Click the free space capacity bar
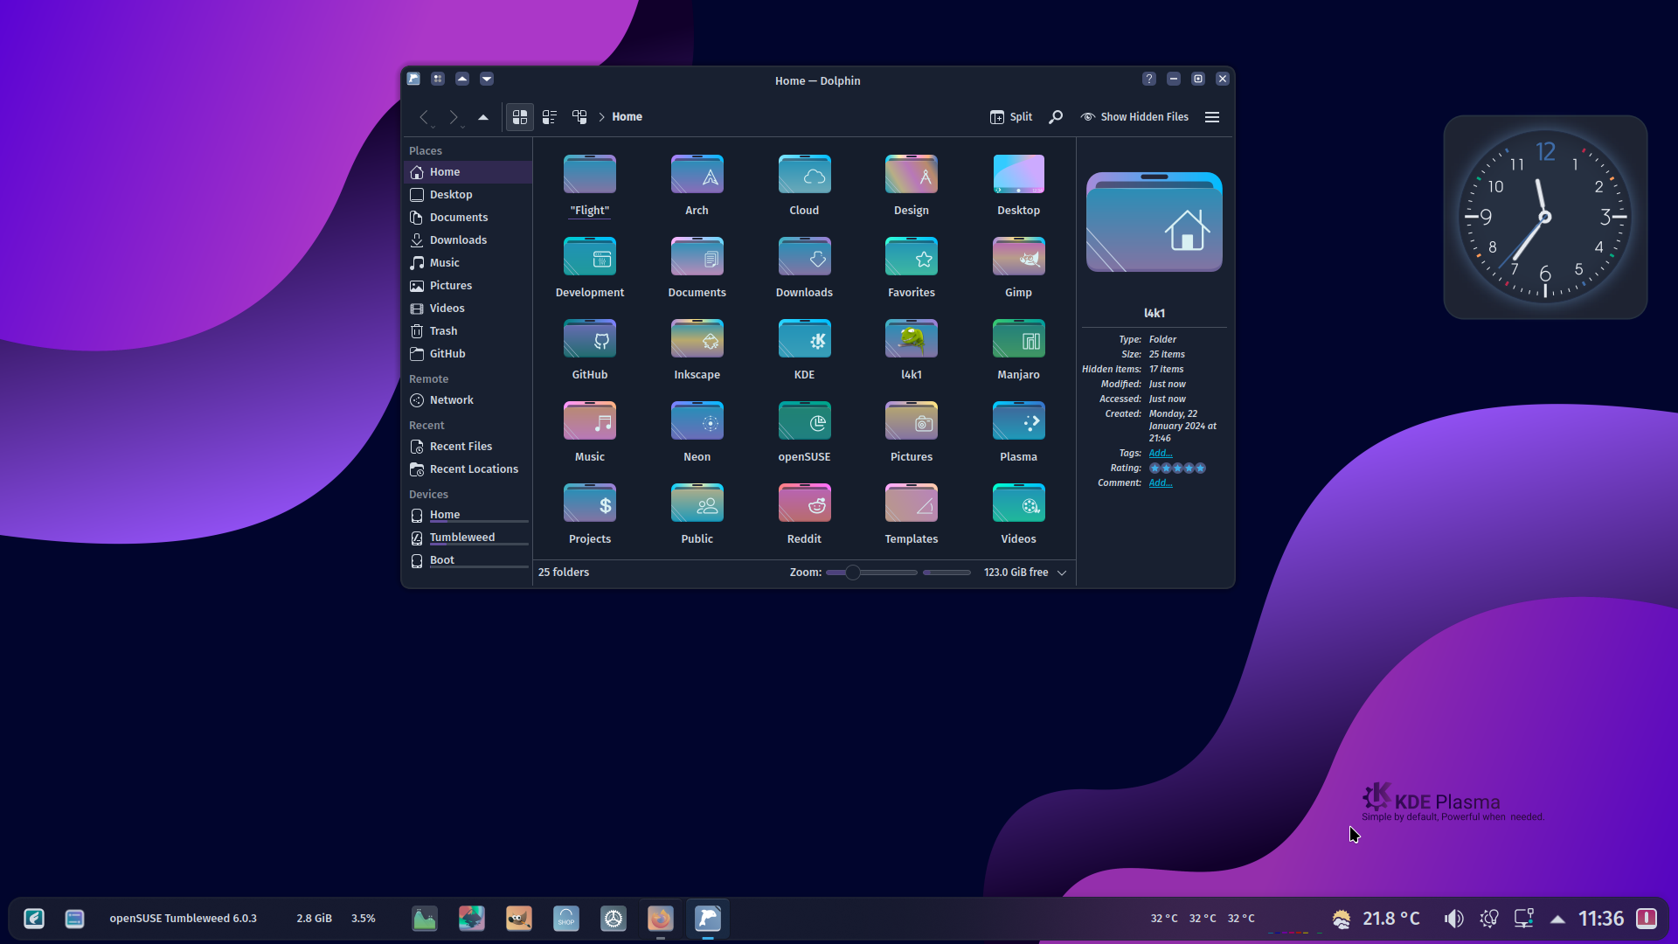This screenshot has width=1678, height=944. [x=946, y=573]
